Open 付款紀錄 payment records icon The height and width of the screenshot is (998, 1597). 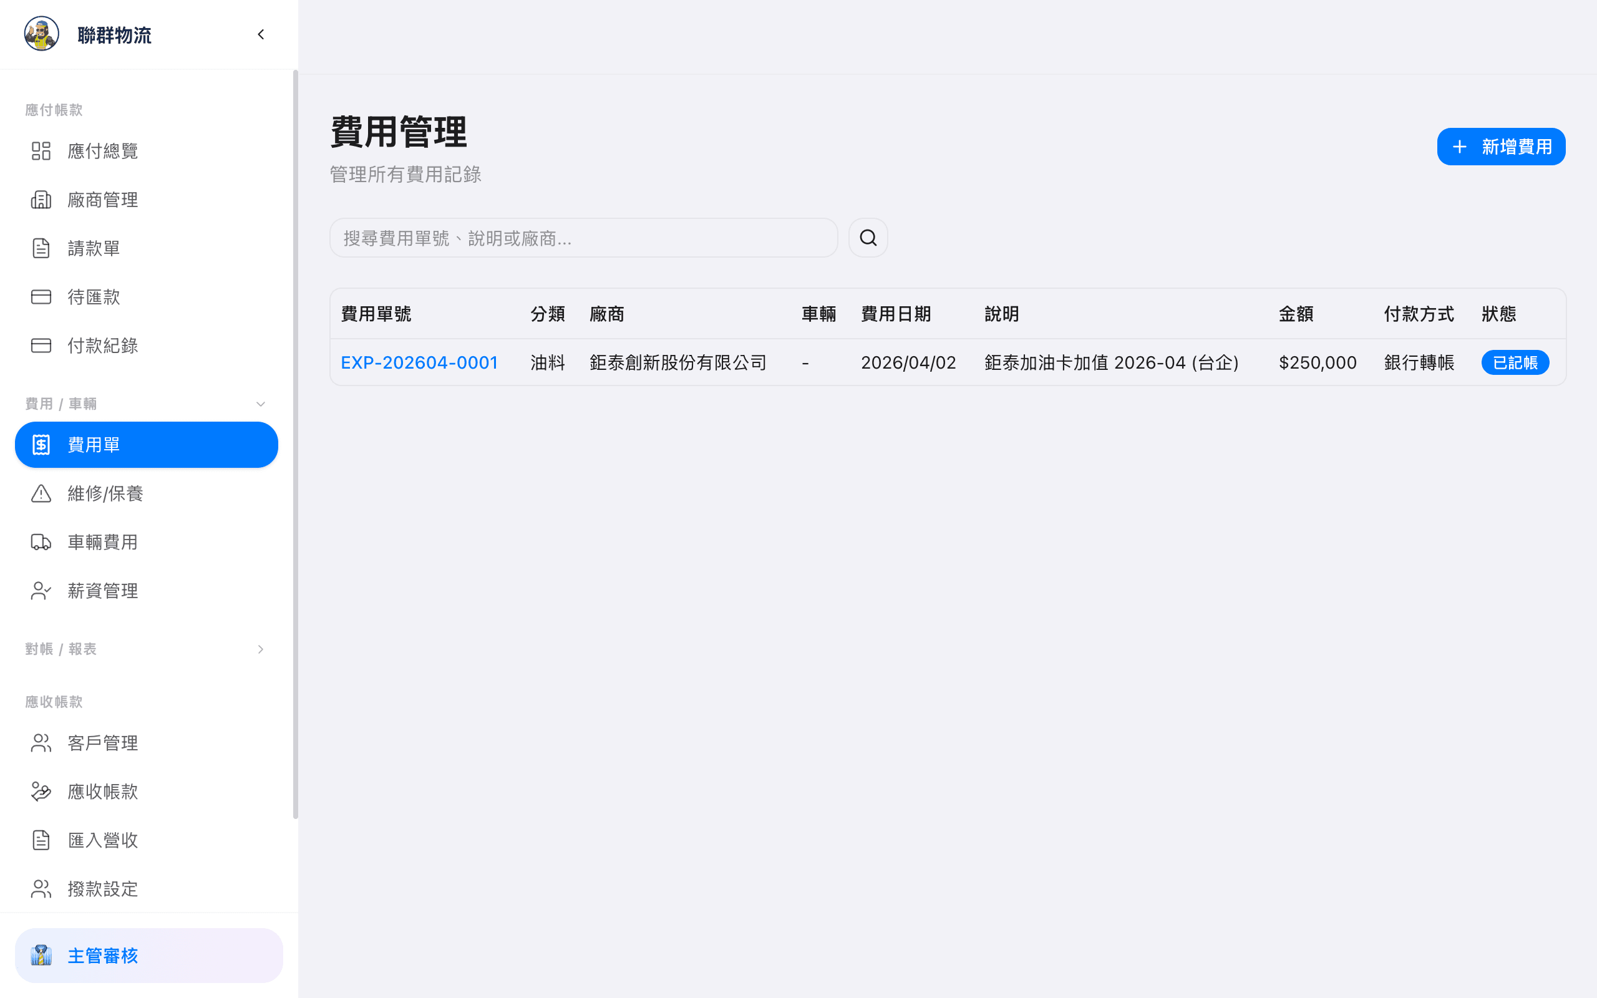41,345
